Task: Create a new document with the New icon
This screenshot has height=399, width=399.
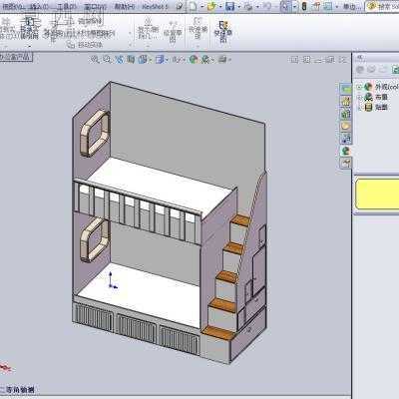Action: (x=193, y=6)
